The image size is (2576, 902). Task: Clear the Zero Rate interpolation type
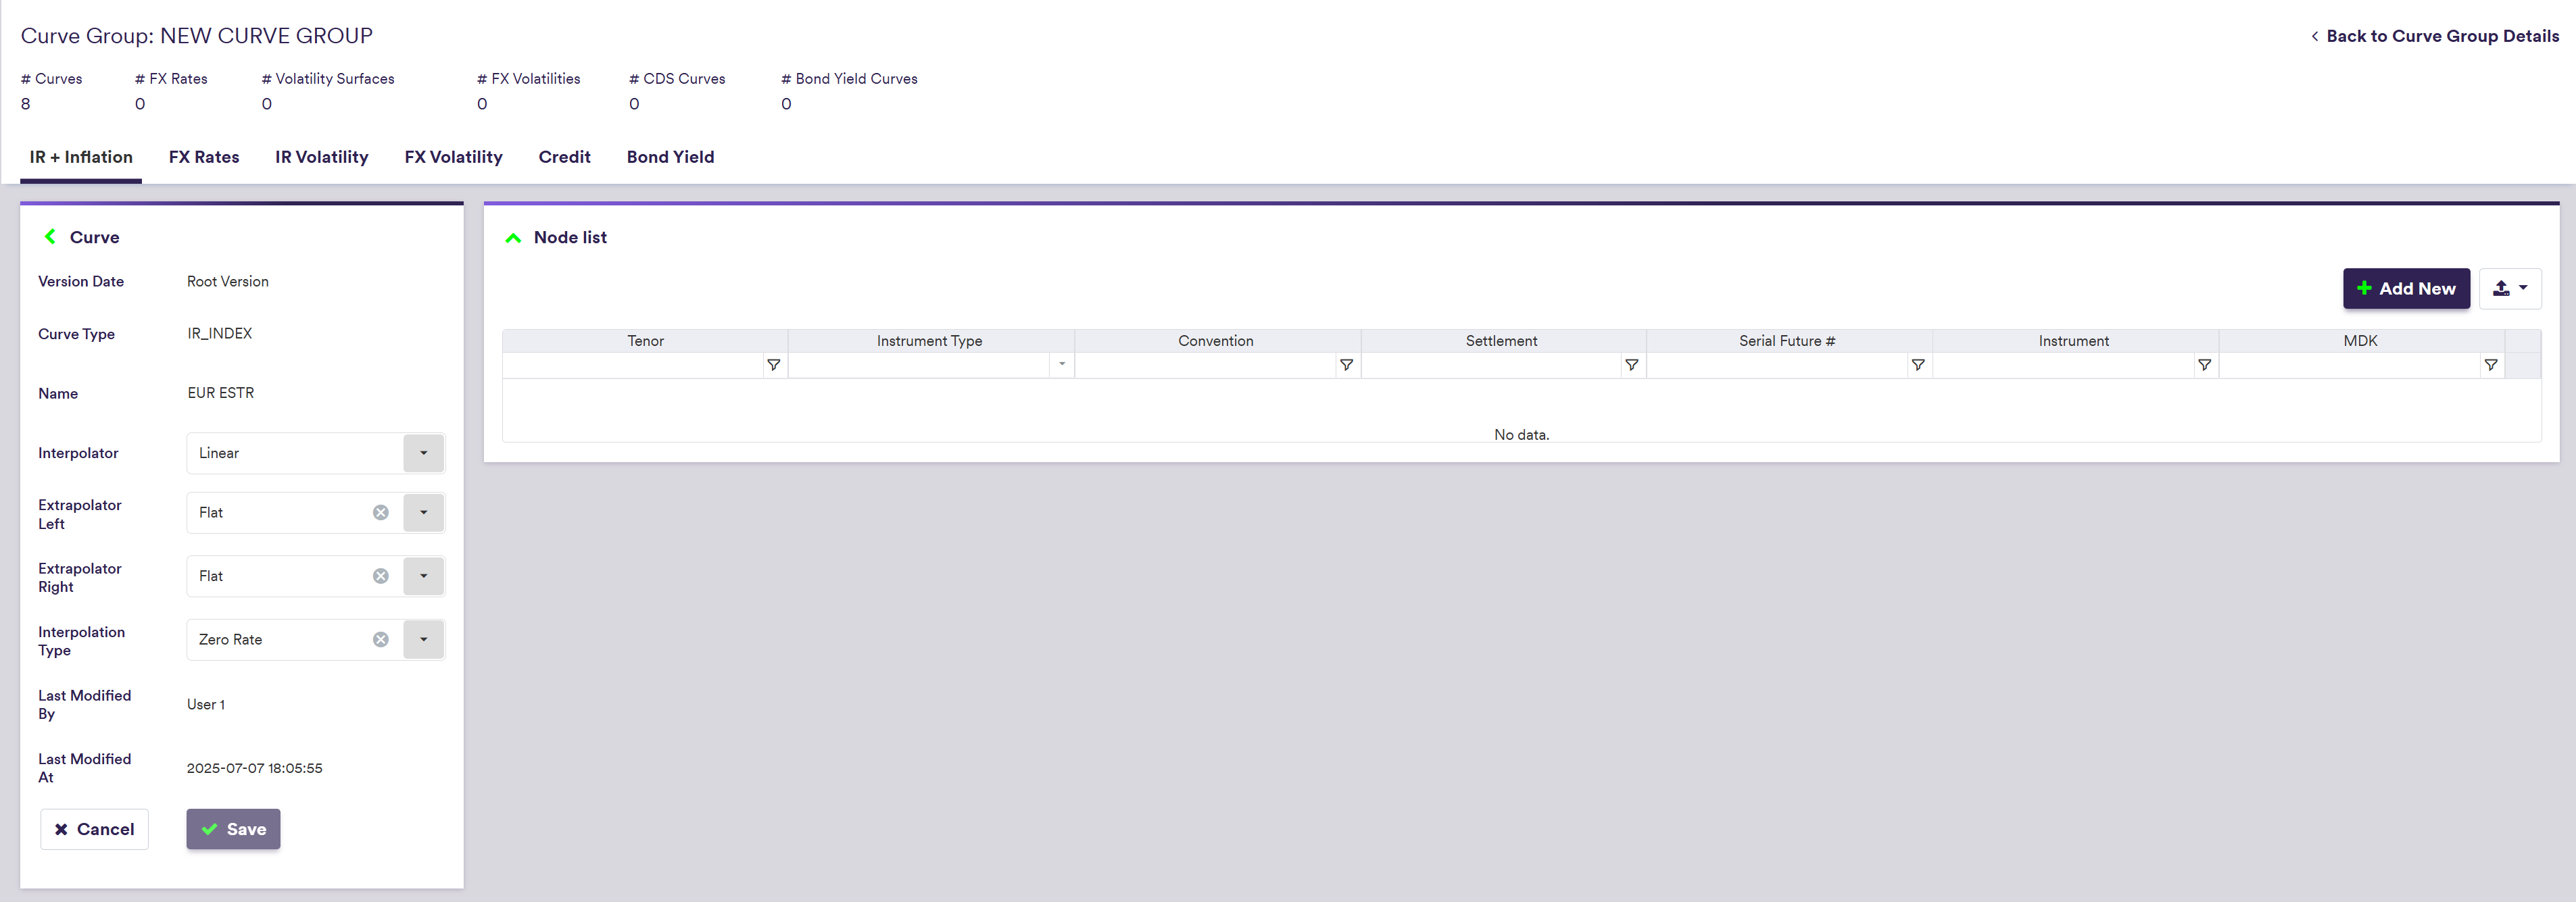point(381,640)
